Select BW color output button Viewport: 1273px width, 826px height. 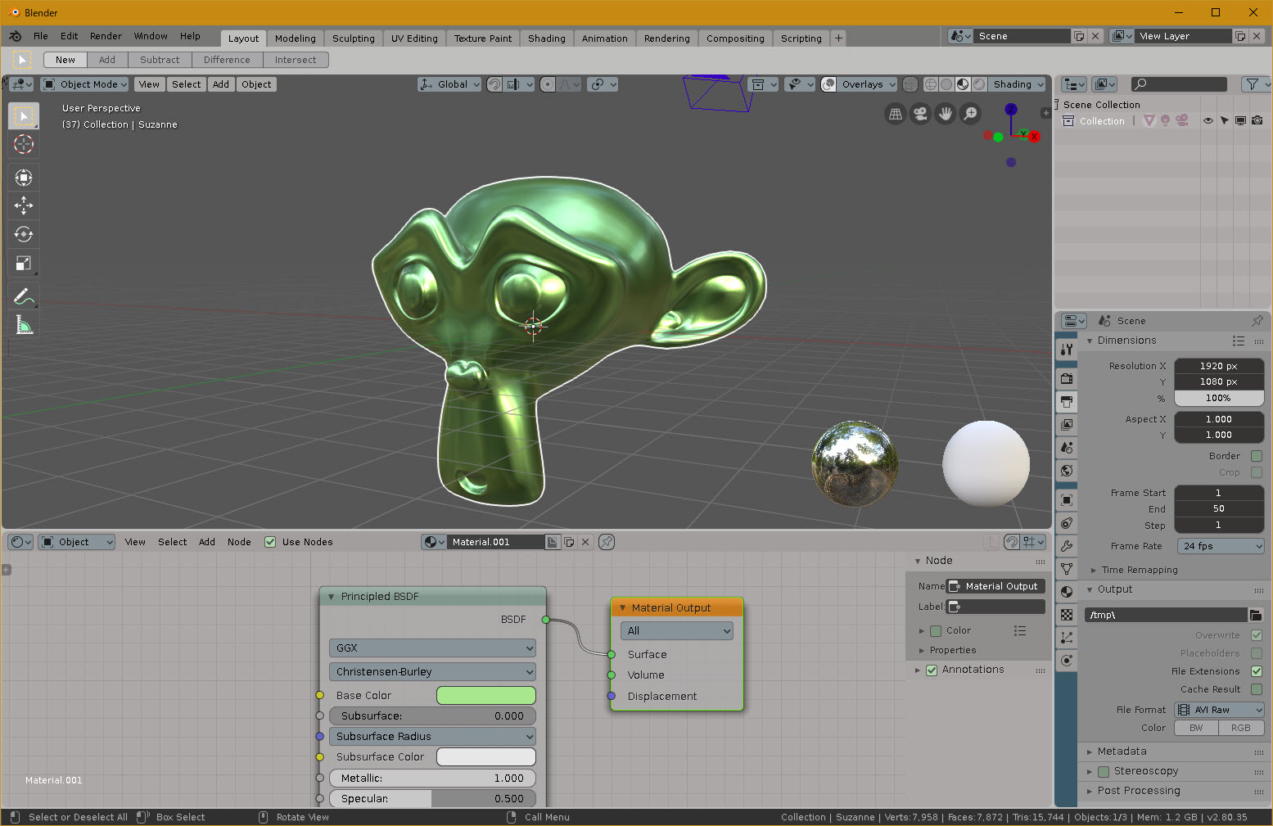pyautogui.click(x=1196, y=728)
